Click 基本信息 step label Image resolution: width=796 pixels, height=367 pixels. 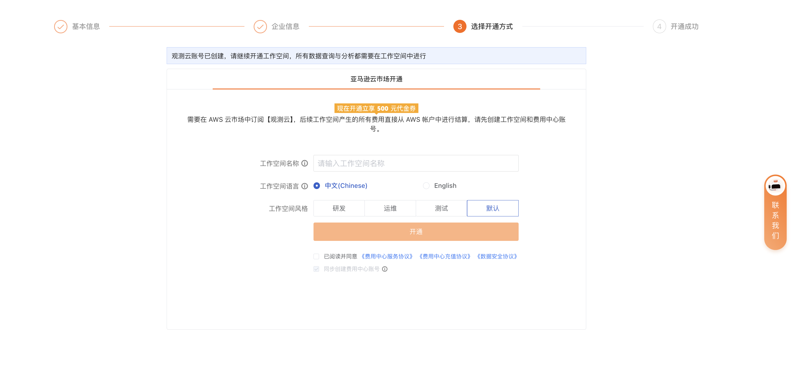click(86, 27)
